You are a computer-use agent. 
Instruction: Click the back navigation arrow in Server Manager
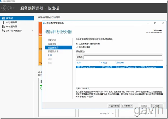(x=4, y=8)
